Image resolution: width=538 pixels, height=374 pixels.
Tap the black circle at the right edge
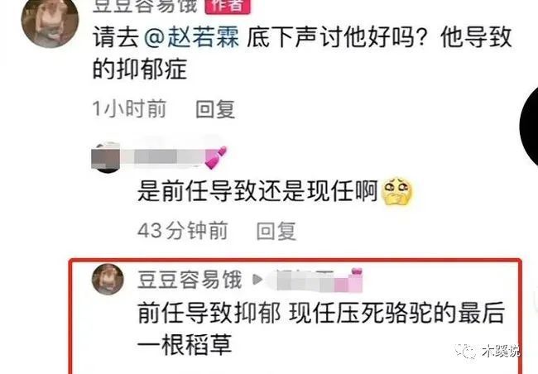coord(529,126)
